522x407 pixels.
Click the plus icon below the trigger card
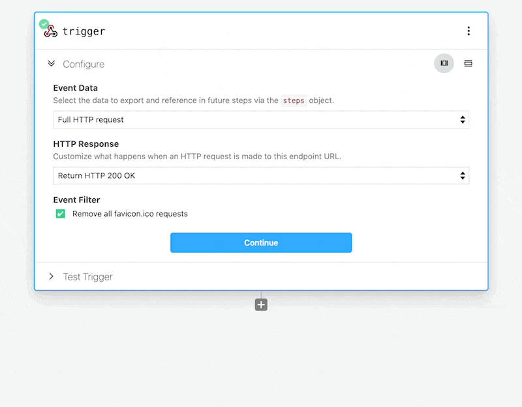click(261, 304)
